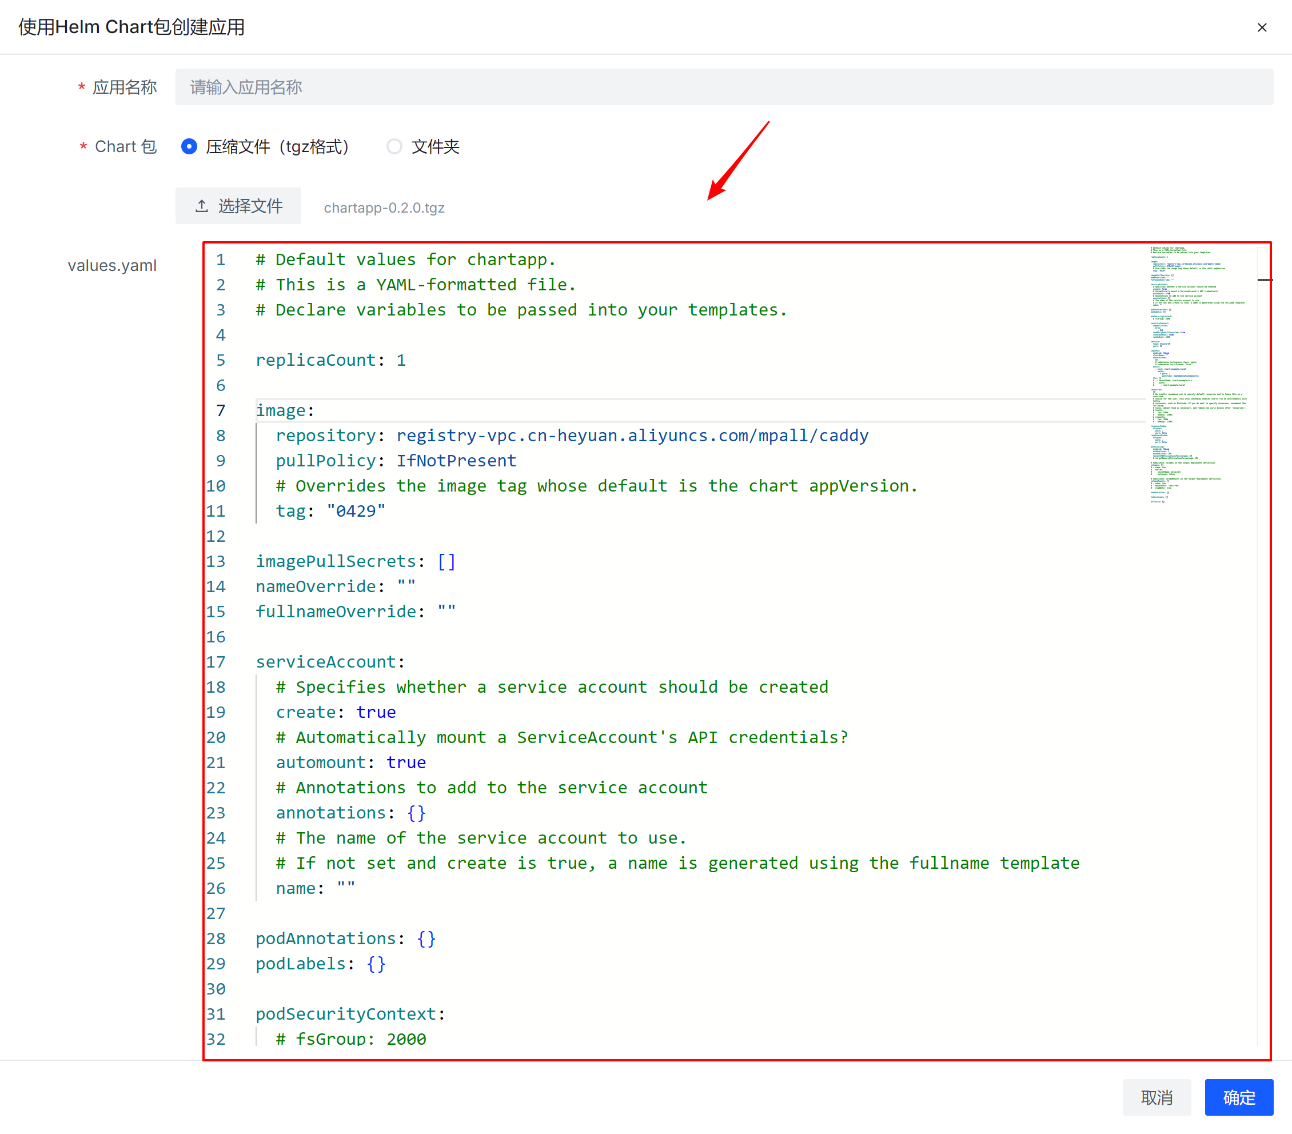Click 'If not set and create is true' comment
Viewport: 1292px width, 1134px height.
[x=677, y=863]
